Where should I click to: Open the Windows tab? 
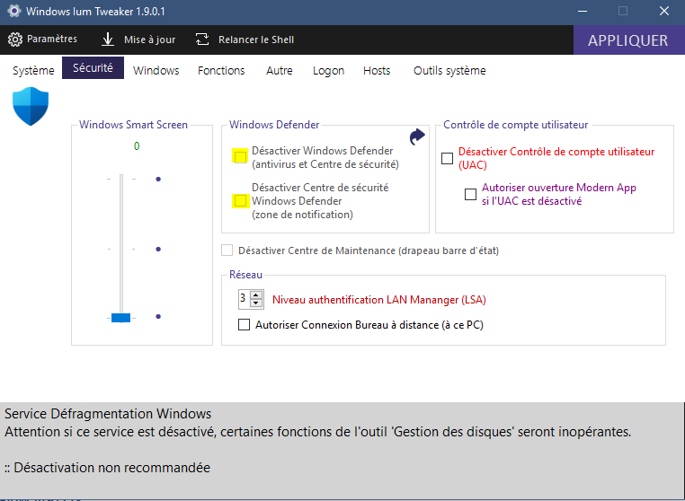pos(156,71)
